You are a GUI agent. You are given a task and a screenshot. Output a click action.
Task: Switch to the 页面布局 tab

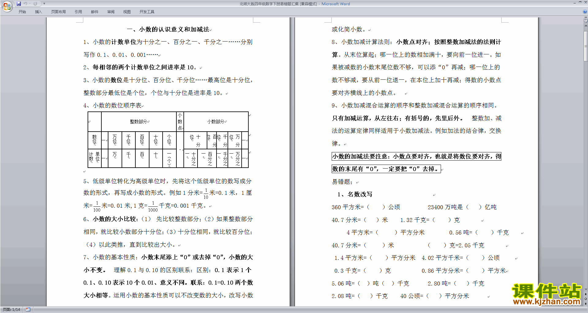point(58,12)
